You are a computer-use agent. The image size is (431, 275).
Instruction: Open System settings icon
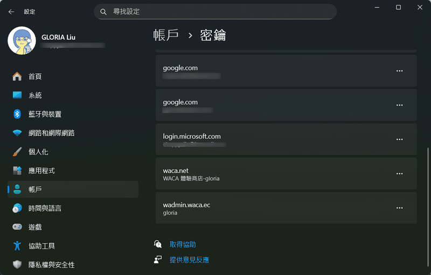click(x=17, y=95)
